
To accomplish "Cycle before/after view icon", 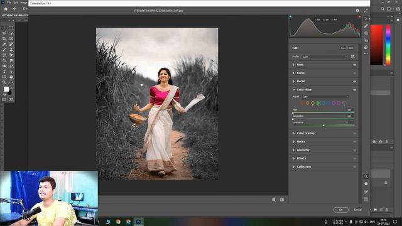I will coord(282,200).
